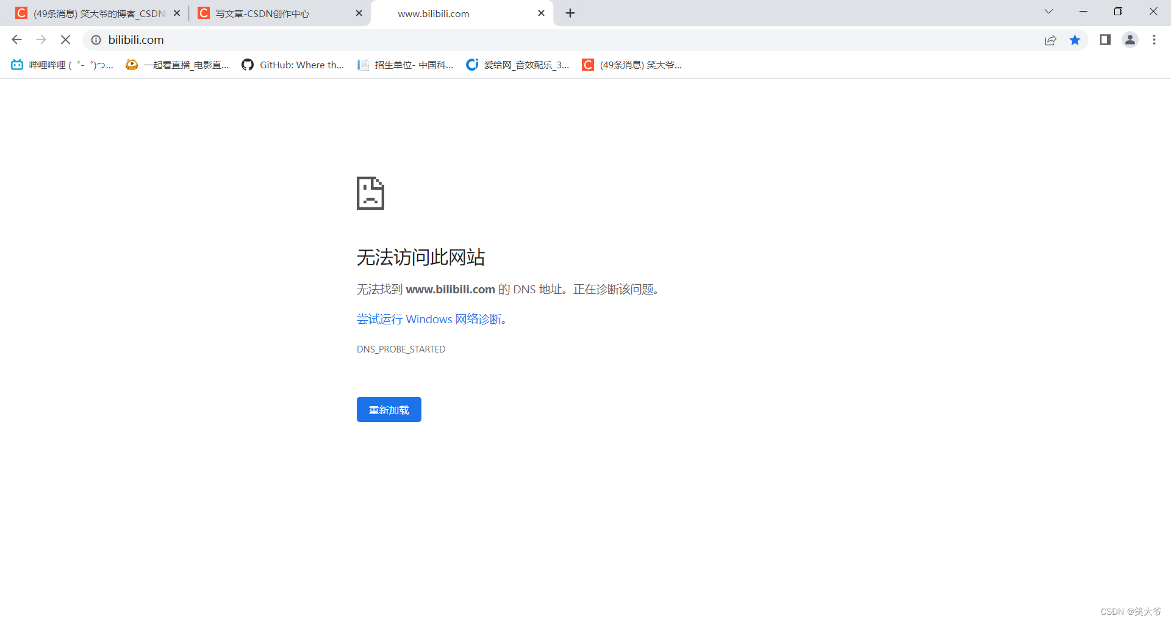
Task: Click the CSDN favicon on first tab
Action: pos(21,13)
